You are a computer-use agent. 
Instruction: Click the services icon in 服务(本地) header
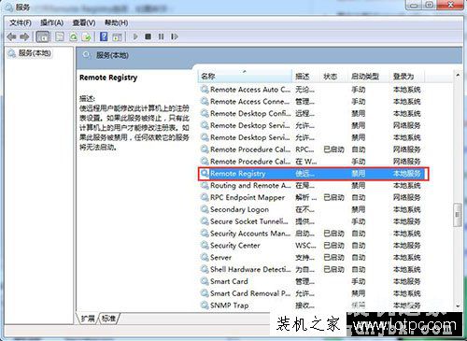point(87,55)
